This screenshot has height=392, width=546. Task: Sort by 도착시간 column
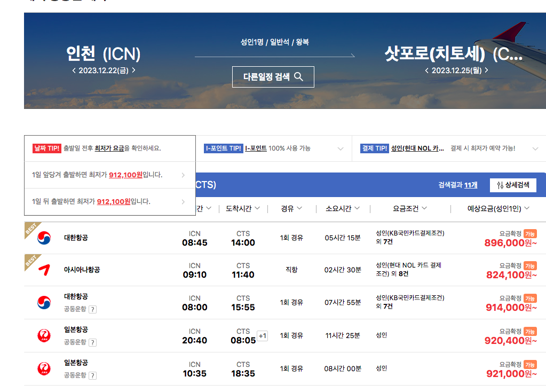(x=243, y=208)
